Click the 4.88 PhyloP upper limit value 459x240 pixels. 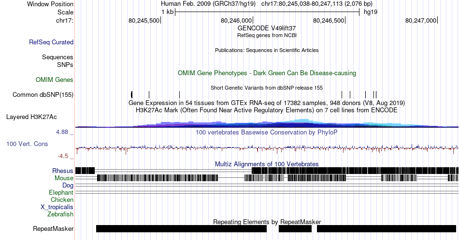tap(62, 132)
